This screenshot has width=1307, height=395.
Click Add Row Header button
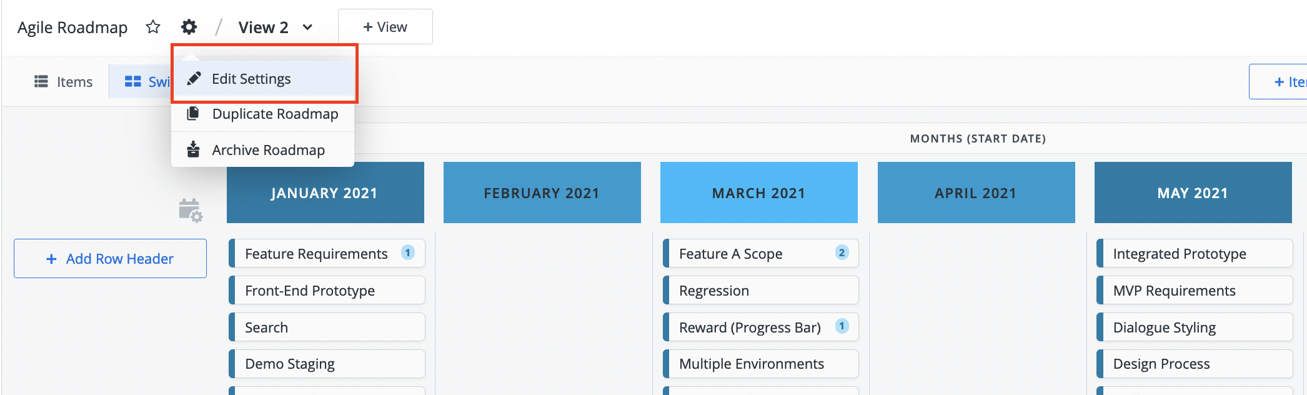click(111, 259)
